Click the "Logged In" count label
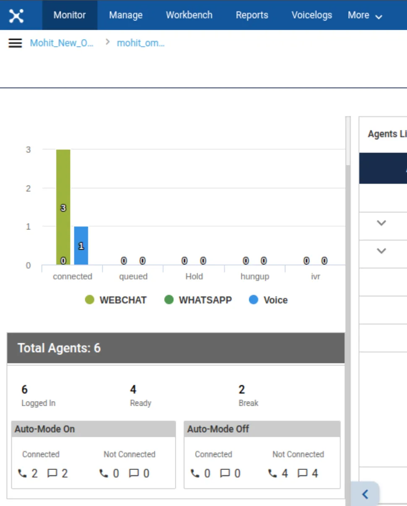 (x=38, y=403)
